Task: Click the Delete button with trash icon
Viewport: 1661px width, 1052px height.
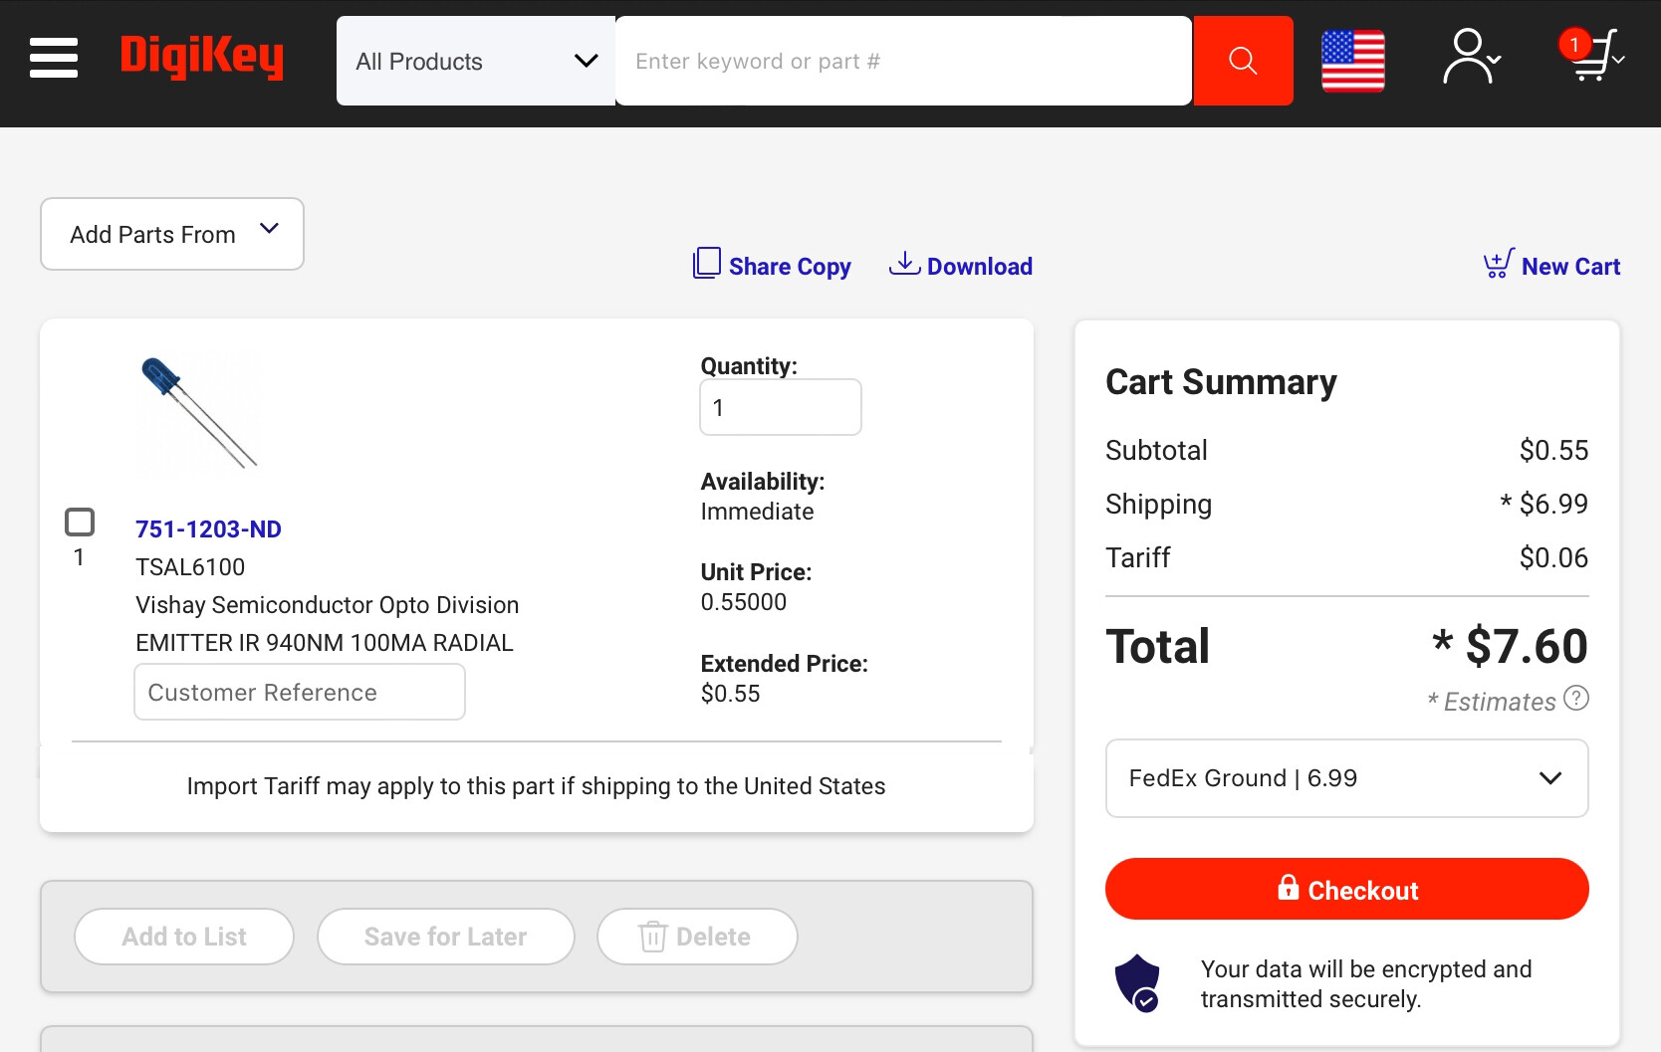Action: click(x=697, y=937)
